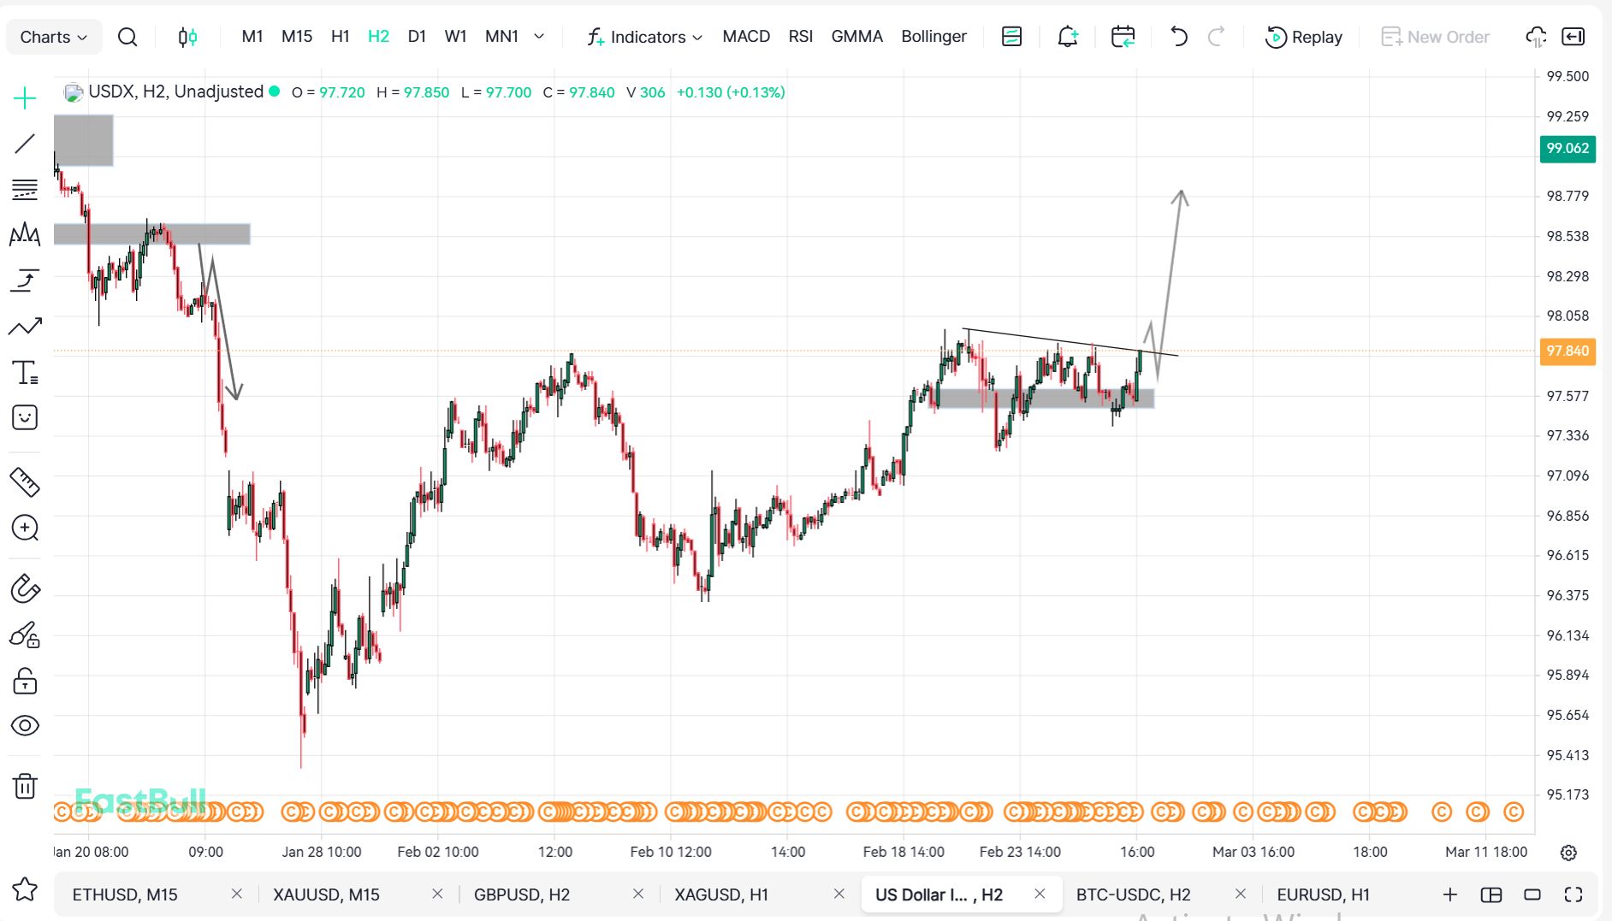1612x921 pixels.
Task: Close the GBPUSD, H2 tab
Action: click(638, 894)
